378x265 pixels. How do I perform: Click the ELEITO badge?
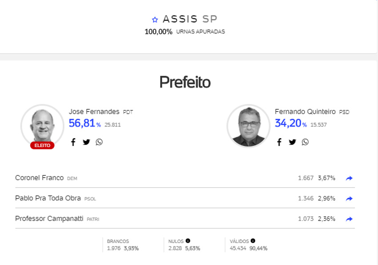[x=42, y=145]
